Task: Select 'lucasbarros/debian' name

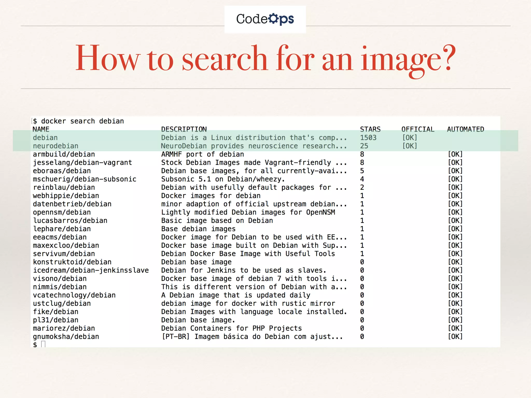Action: coord(70,221)
